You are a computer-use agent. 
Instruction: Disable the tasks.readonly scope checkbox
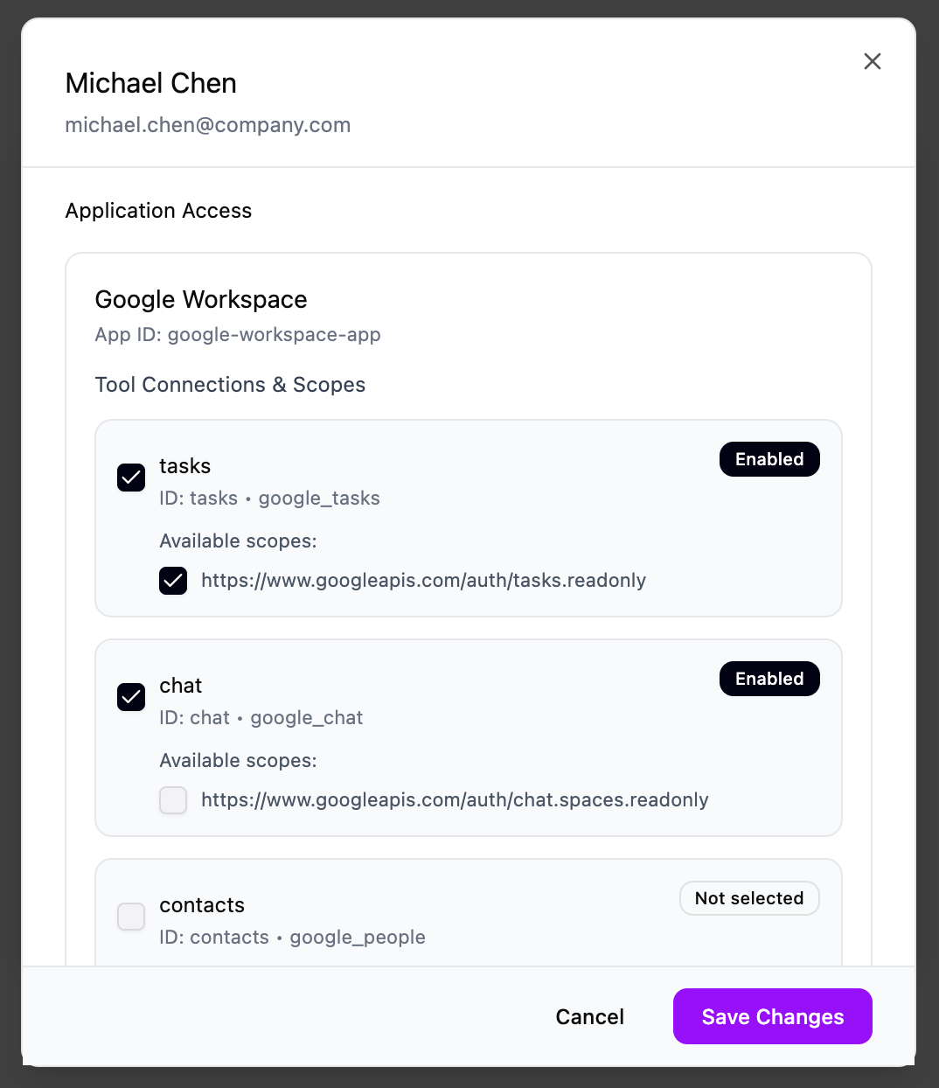(x=173, y=581)
